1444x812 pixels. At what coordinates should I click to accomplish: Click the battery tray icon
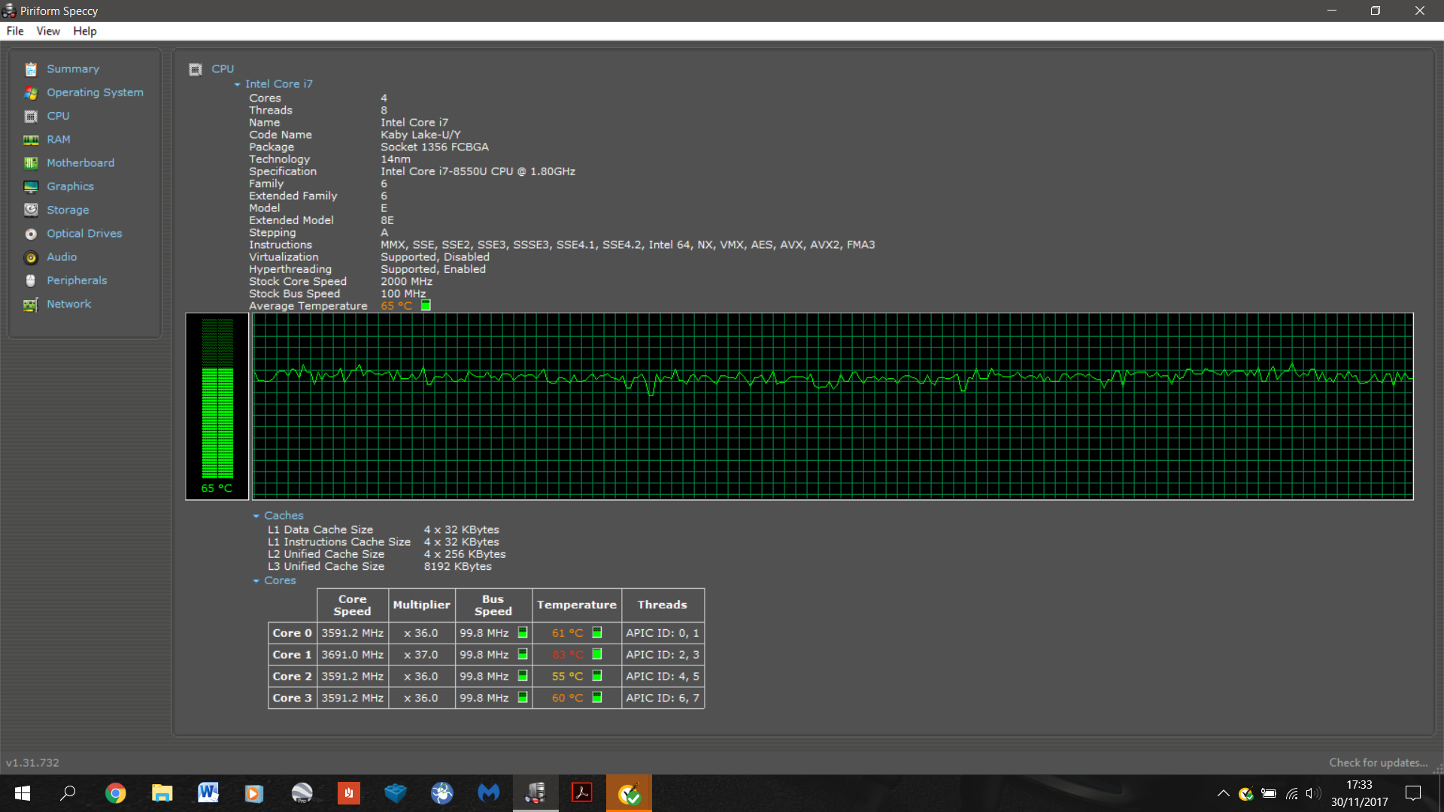click(1269, 793)
